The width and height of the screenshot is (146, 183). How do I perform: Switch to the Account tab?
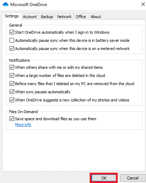tap(30, 17)
